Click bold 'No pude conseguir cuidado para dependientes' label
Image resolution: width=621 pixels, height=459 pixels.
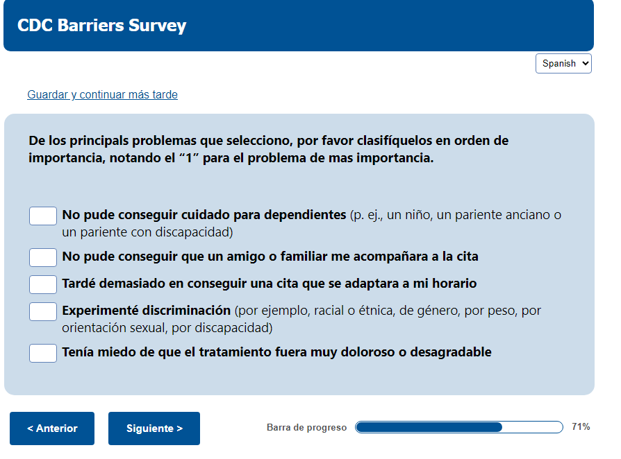(x=204, y=215)
